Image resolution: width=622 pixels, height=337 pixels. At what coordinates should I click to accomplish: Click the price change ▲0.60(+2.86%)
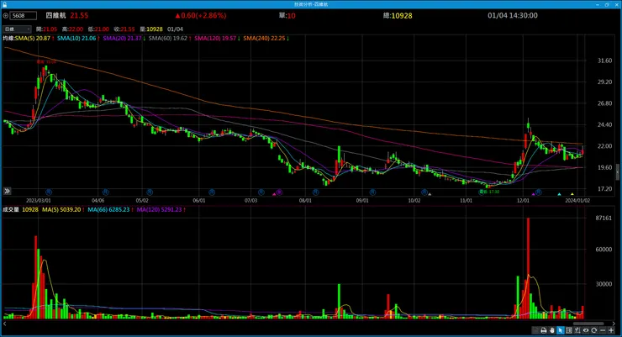click(201, 15)
